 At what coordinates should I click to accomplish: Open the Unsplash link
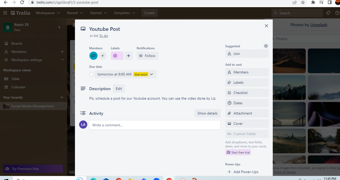319,25
